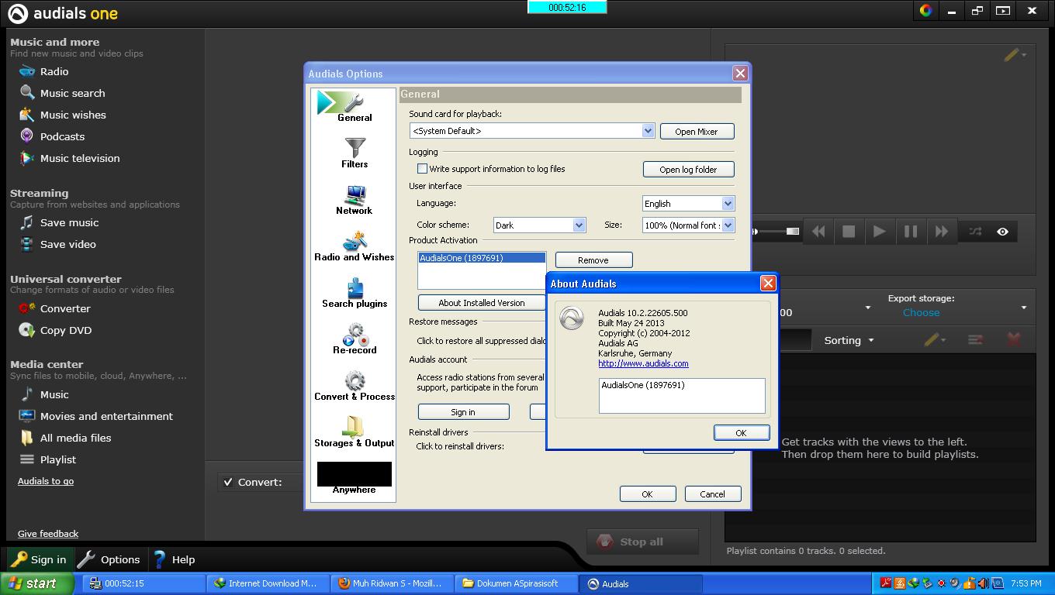Enable write support information to log files
This screenshot has width=1055, height=595.
pos(423,169)
